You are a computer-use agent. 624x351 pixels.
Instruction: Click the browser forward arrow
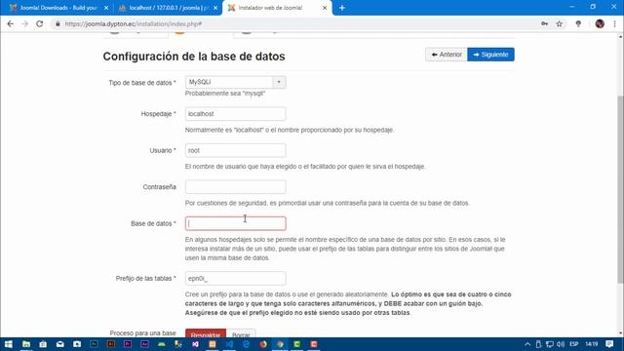pos(24,23)
